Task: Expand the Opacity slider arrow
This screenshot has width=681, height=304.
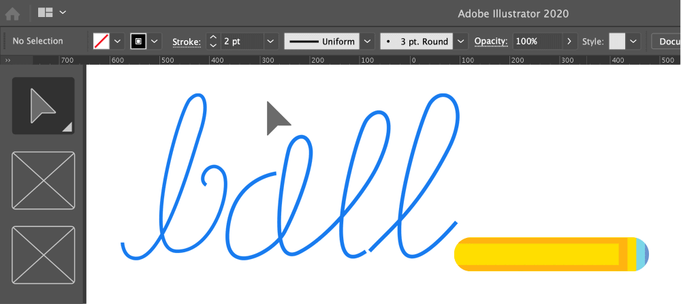Action: (x=570, y=41)
